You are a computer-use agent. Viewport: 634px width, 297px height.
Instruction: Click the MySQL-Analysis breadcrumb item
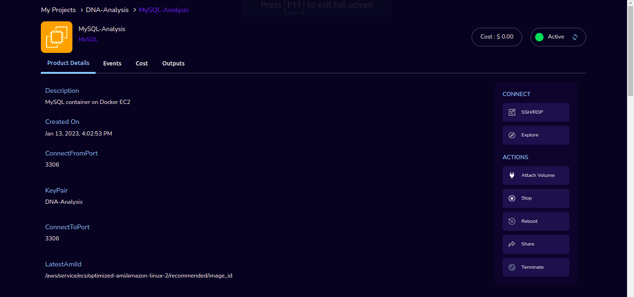[164, 10]
